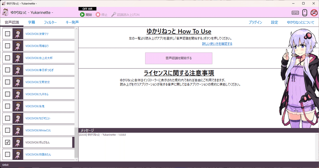Switch to the 音声認識 tab
Viewport: 319px width, 168px height.
12,22
